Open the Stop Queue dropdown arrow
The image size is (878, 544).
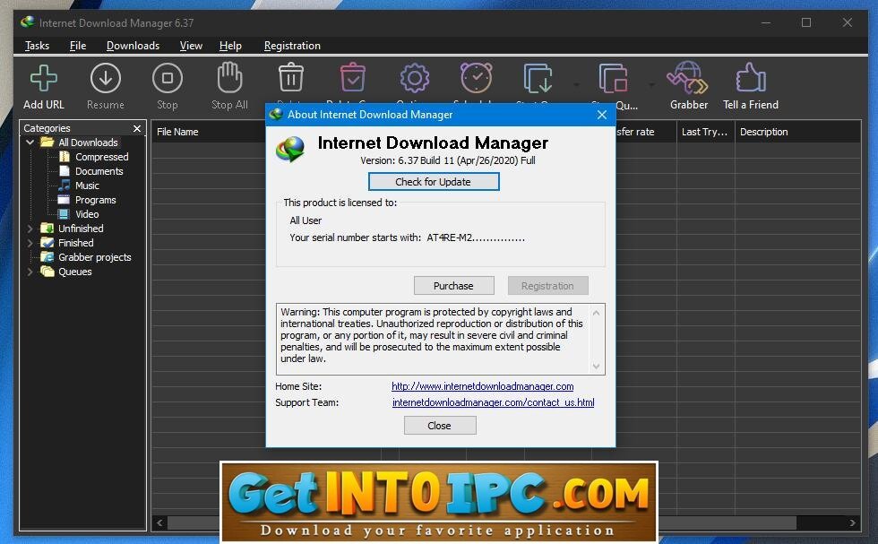click(652, 85)
